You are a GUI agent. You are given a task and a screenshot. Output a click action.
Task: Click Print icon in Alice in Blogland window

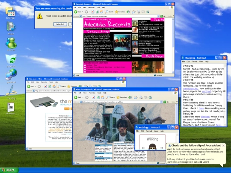point(141,97)
